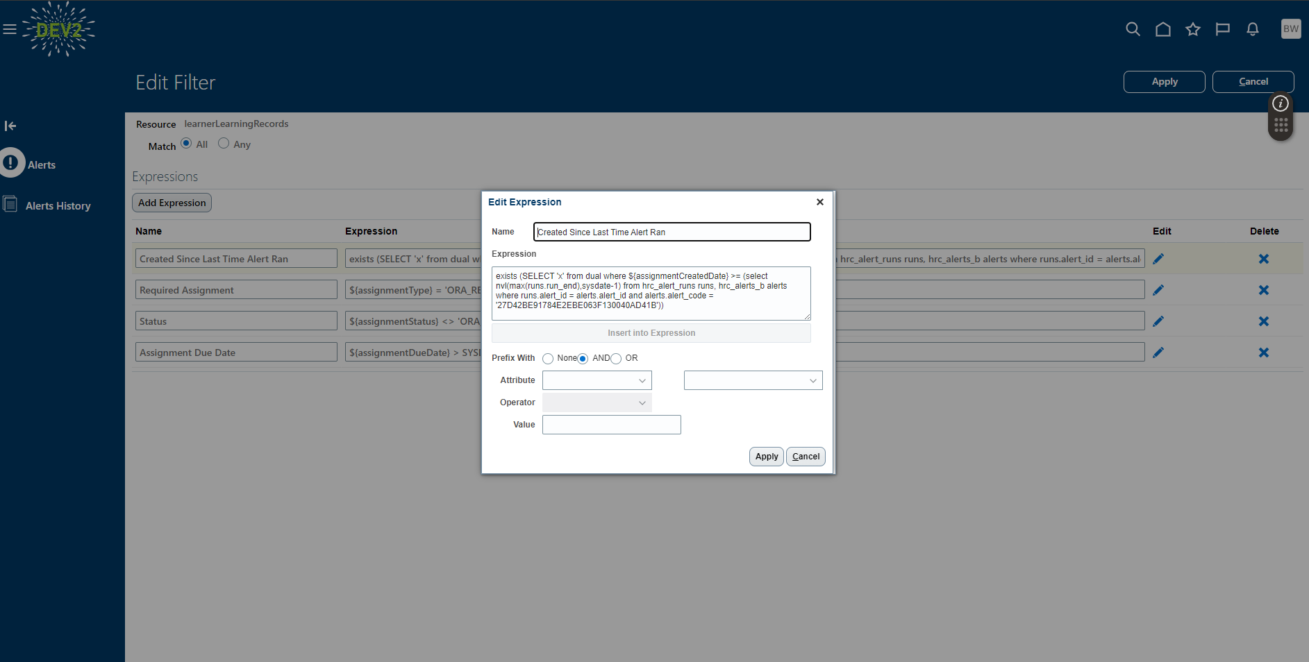Click the Alerts exclamation icon
Viewport: 1309px width, 662px height.
coord(12,163)
